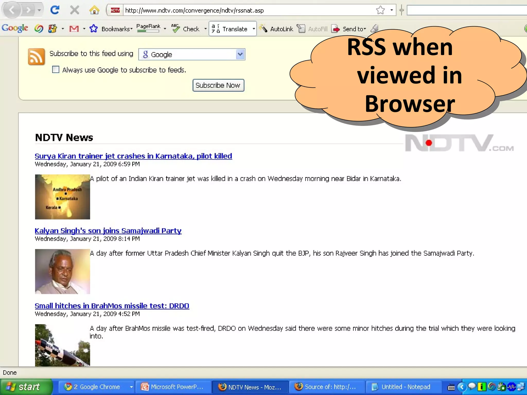Open the feed reader Google combo box
This screenshot has height=395, width=527.
[x=192, y=54]
